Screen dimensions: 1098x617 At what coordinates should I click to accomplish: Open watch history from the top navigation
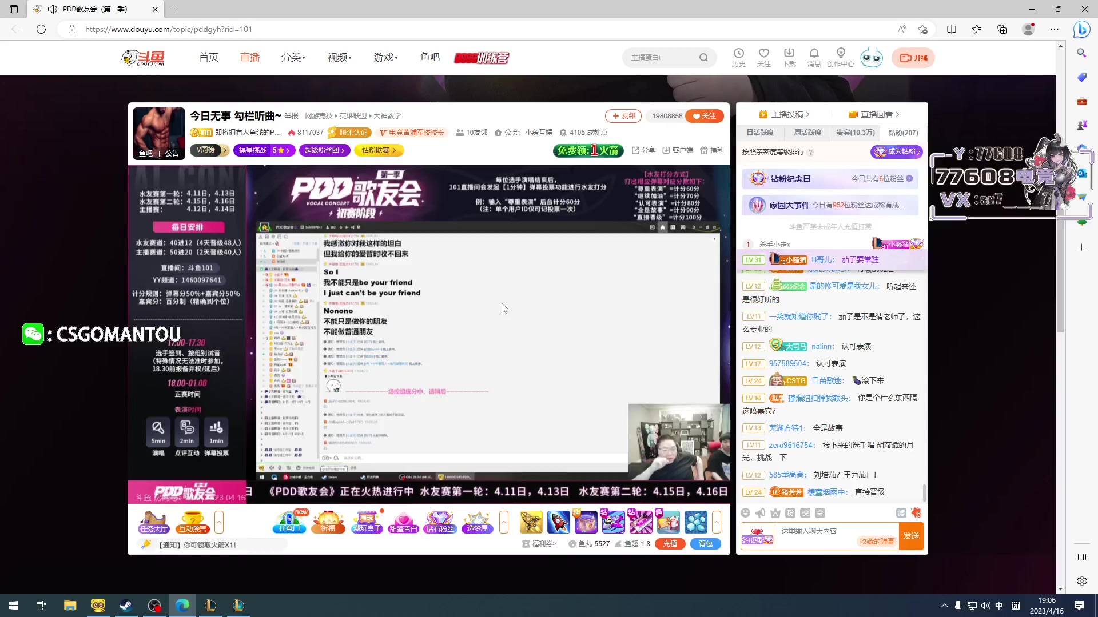pyautogui.click(x=739, y=57)
